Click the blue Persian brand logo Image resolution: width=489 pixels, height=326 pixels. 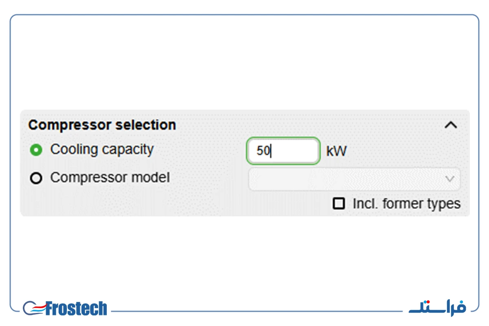click(437, 307)
